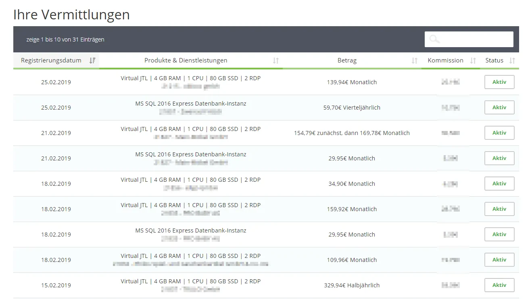Select the 329,94€ Halbjährlich amount cell

click(x=352, y=285)
